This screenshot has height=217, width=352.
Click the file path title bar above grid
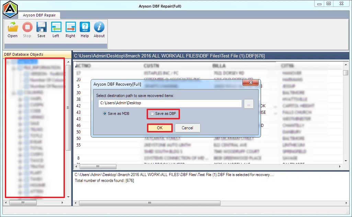[211, 56]
